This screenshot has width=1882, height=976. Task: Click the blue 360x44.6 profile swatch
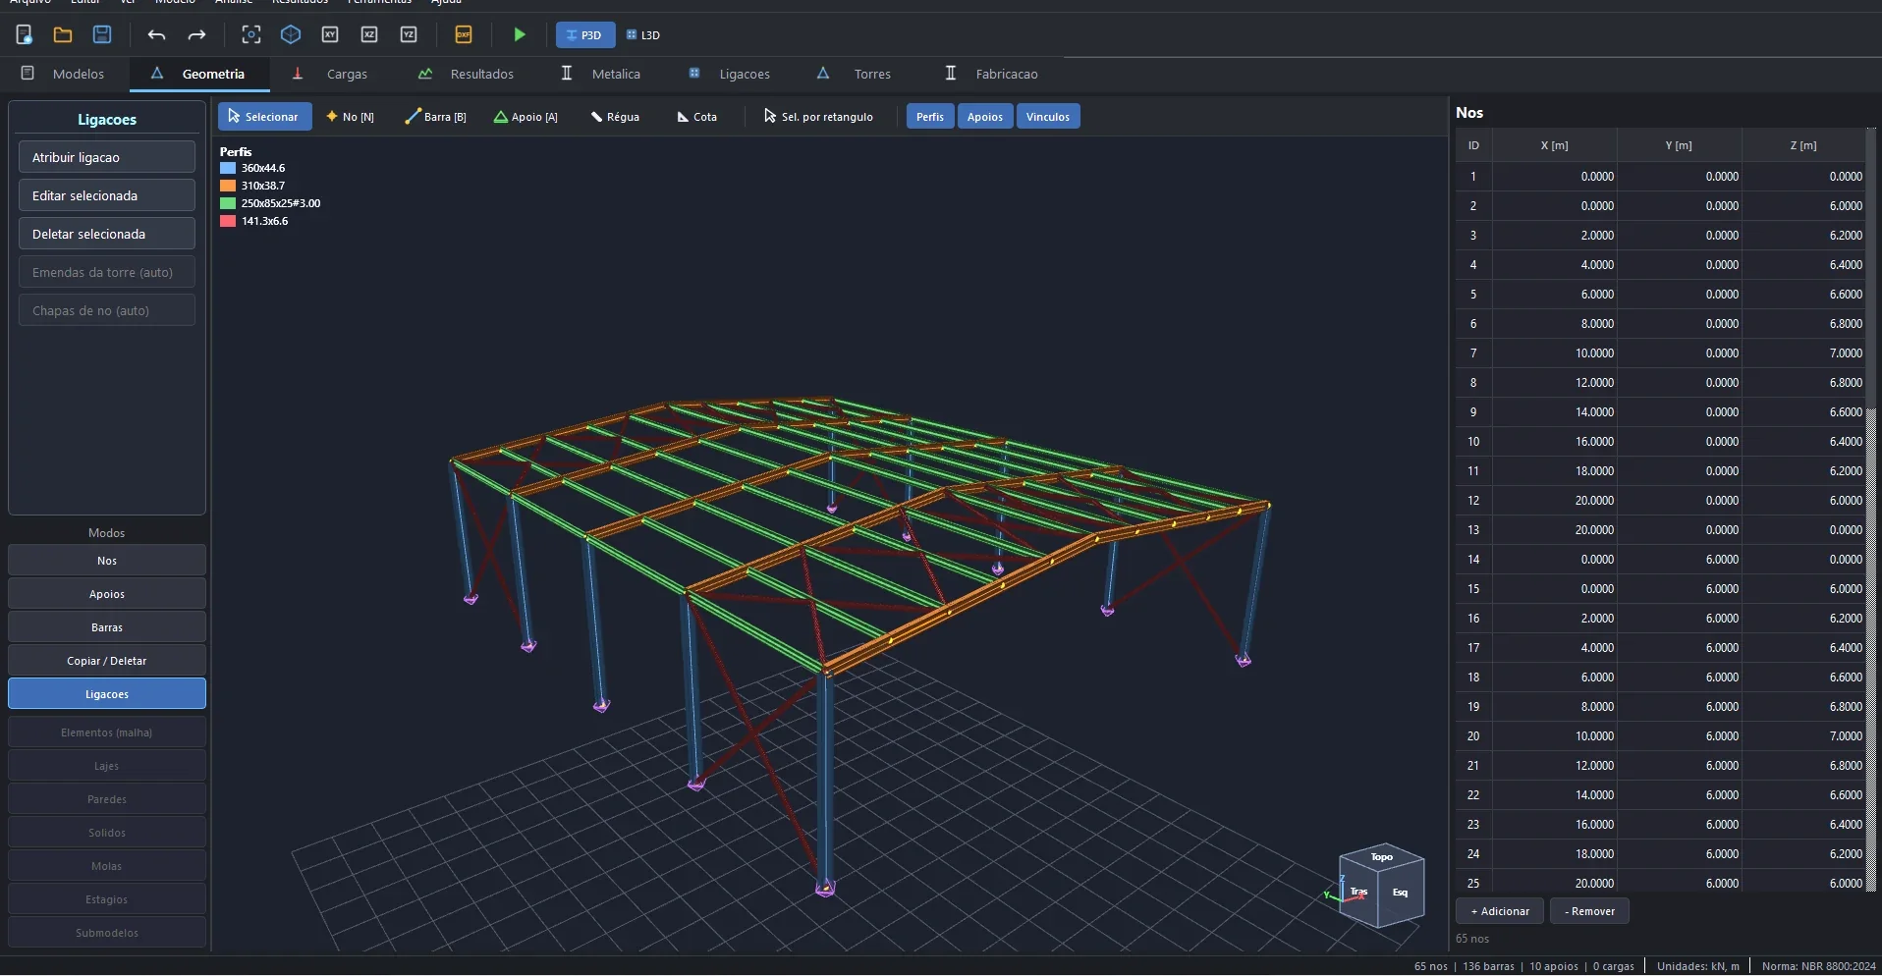(228, 168)
